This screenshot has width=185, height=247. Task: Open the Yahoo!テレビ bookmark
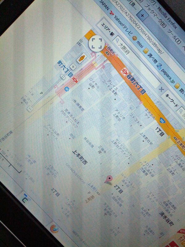click(x=123, y=25)
